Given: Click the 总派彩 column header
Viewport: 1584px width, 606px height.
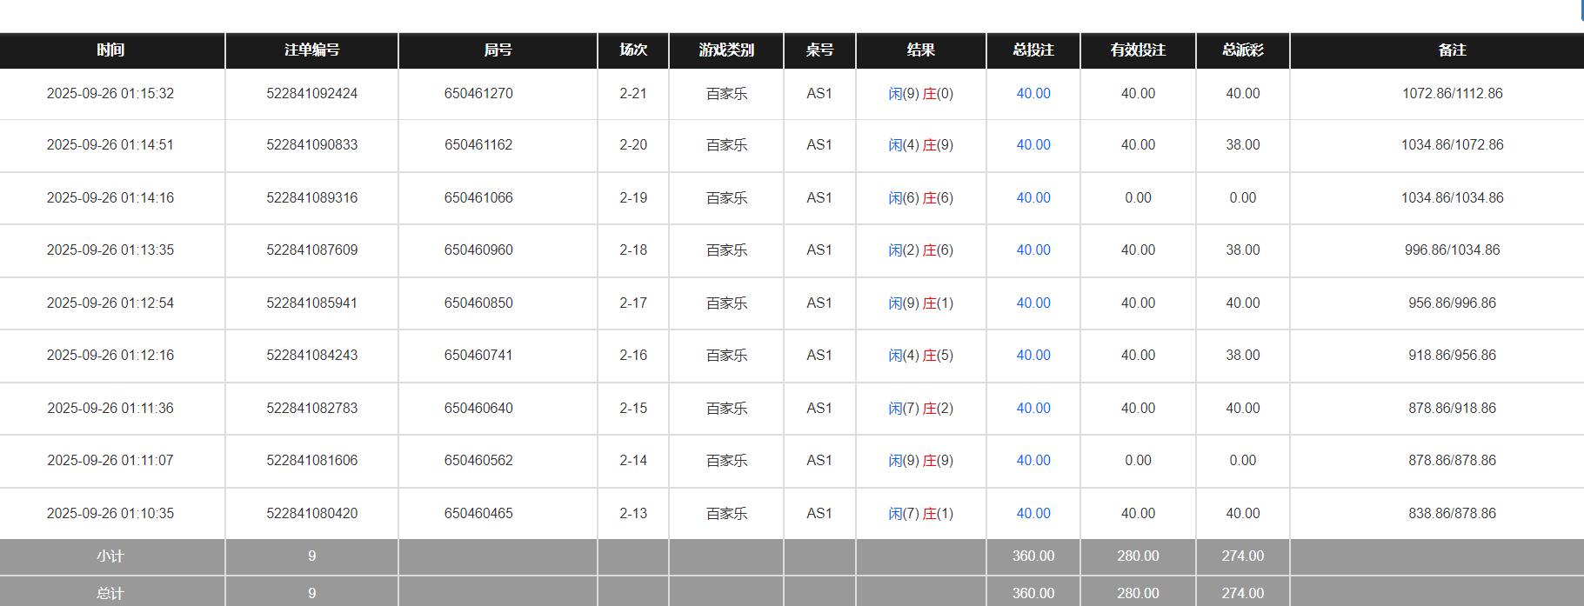Looking at the screenshot, I should 1242,50.
